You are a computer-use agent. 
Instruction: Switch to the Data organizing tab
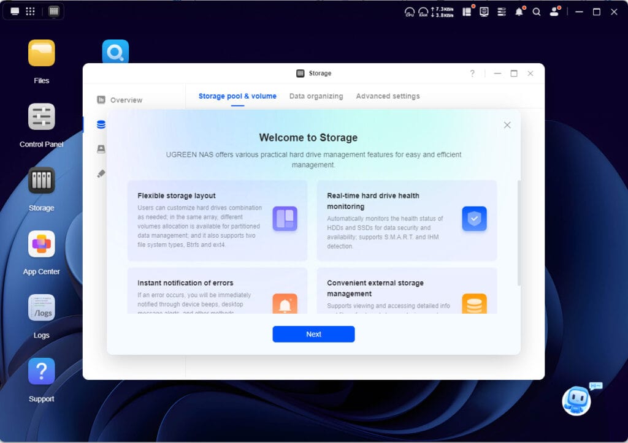click(316, 96)
